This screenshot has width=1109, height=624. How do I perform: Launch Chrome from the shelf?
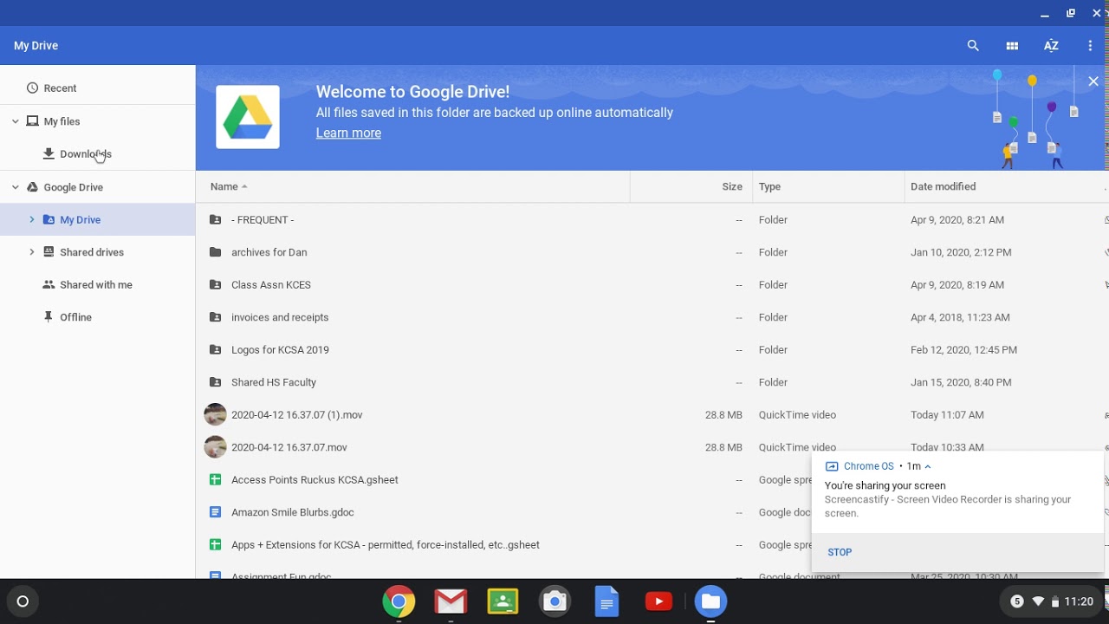(399, 601)
